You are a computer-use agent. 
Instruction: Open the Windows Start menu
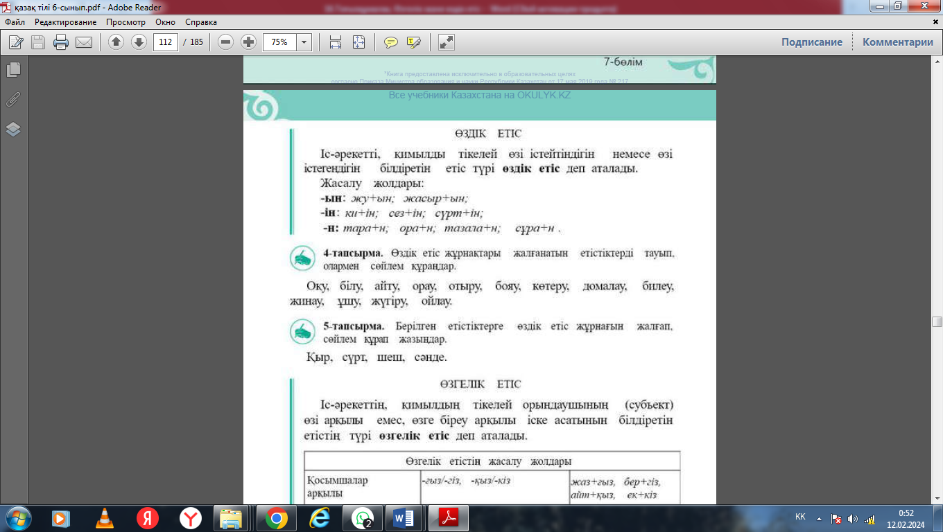[17, 517]
